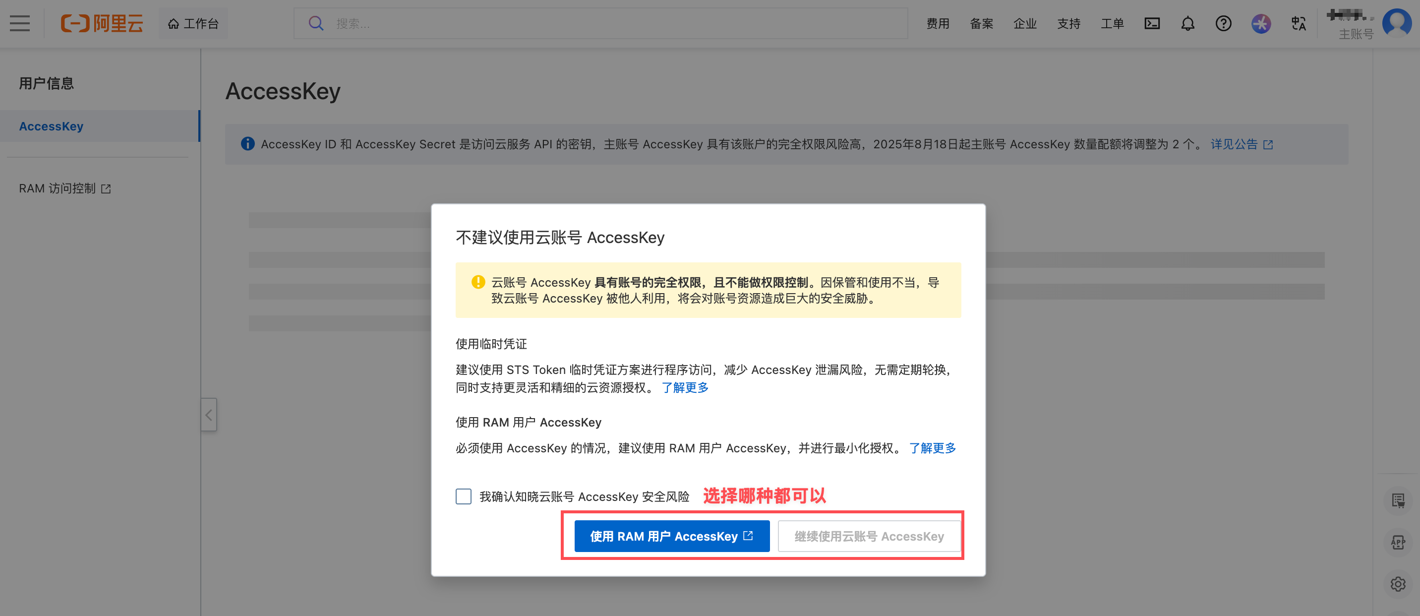Launch Cloud Shell terminal icon
Screen dimensions: 1420x616
(1152, 23)
